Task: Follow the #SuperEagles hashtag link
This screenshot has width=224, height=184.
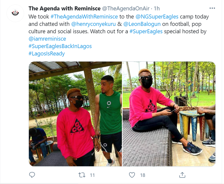Action: tap(146, 32)
